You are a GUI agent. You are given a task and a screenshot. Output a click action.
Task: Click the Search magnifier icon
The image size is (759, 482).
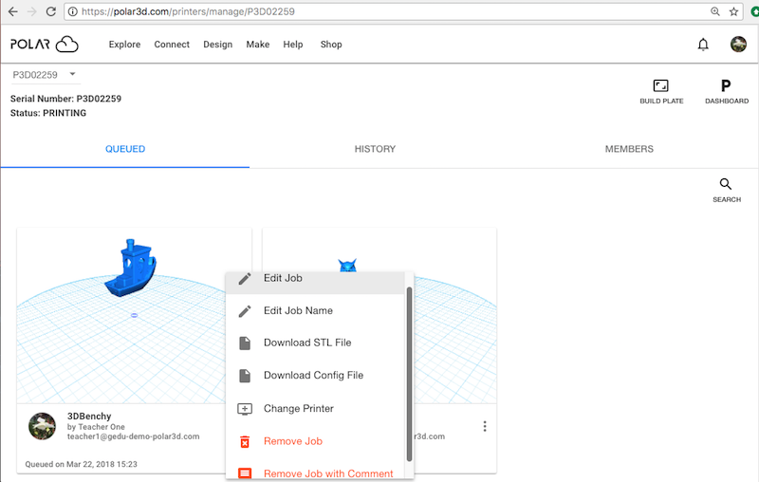tap(726, 184)
